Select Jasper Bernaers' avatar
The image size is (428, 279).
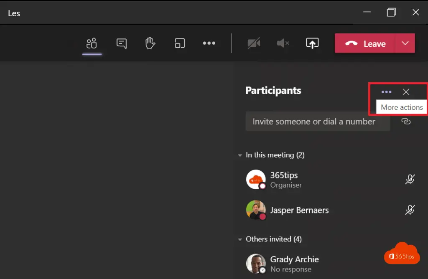pyautogui.click(x=256, y=210)
